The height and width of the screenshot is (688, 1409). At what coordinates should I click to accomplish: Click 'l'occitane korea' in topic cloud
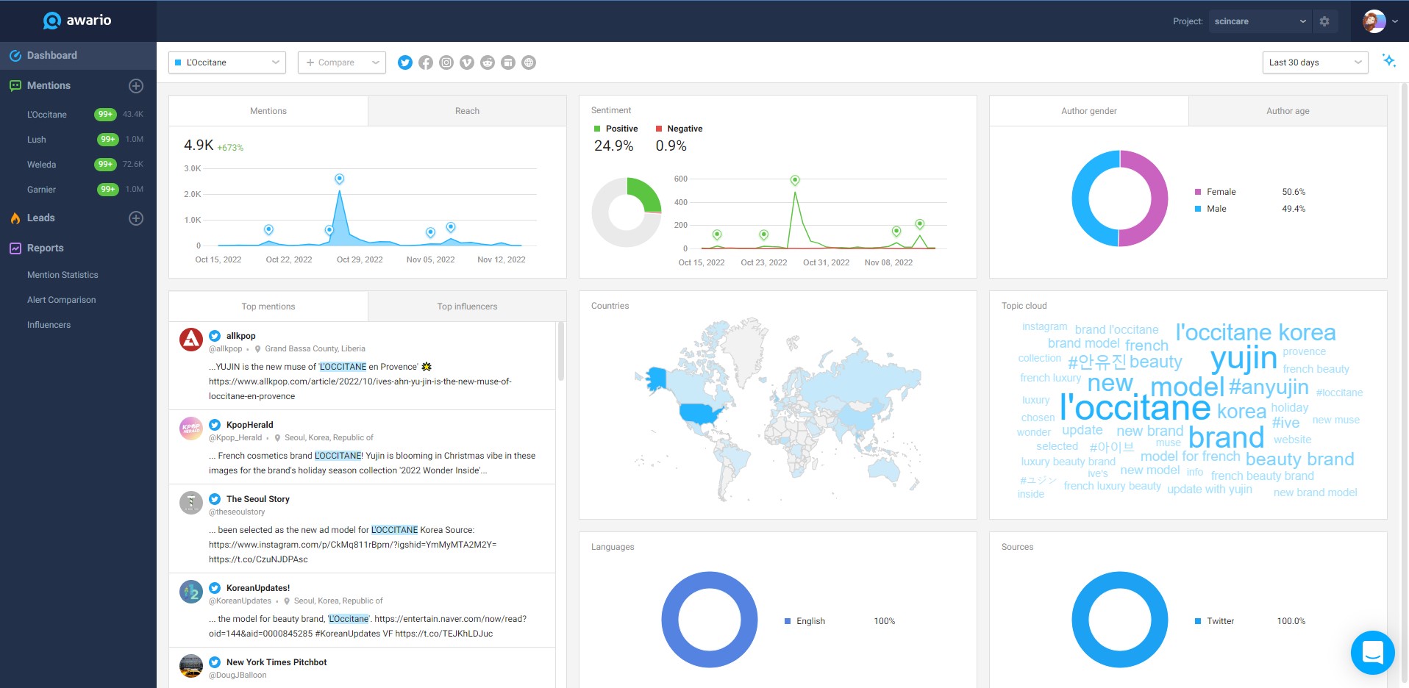(1255, 332)
